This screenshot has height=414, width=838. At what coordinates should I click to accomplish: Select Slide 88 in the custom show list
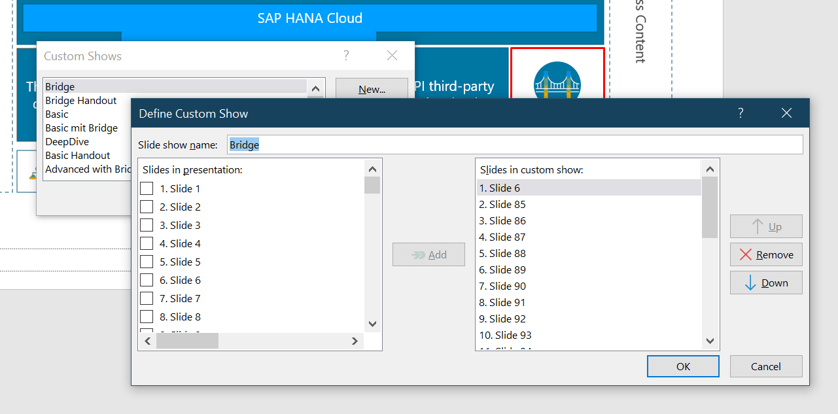coord(502,254)
